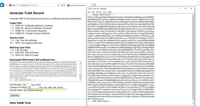Click the address bar search magnifier icon
The width and height of the screenshot is (200, 106).
(58, 5)
